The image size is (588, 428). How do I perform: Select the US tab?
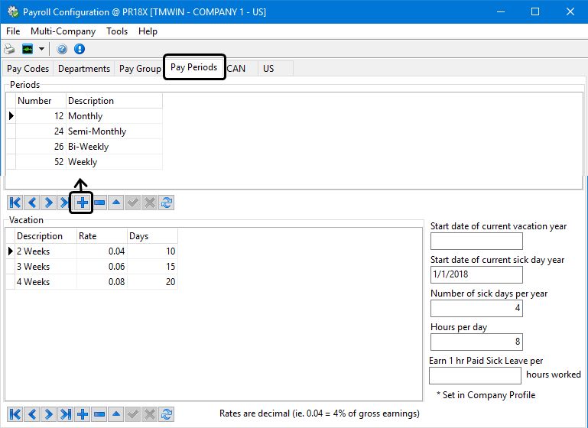click(268, 69)
